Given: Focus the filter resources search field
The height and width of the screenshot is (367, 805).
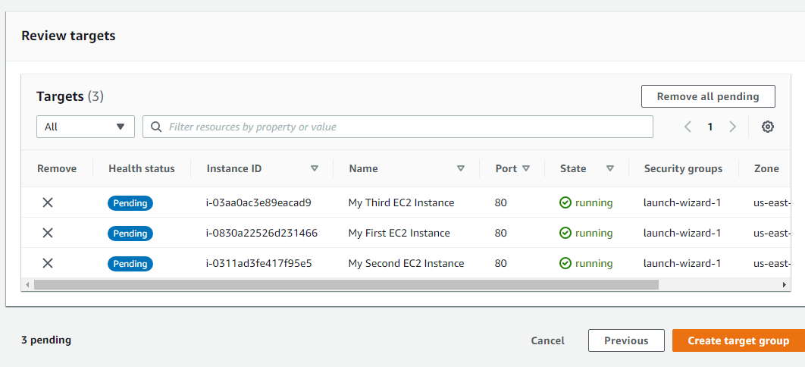Looking at the screenshot, I should tap(398, 127).
